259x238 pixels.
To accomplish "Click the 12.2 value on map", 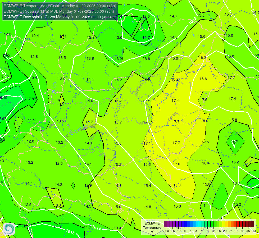I will 7,34.
